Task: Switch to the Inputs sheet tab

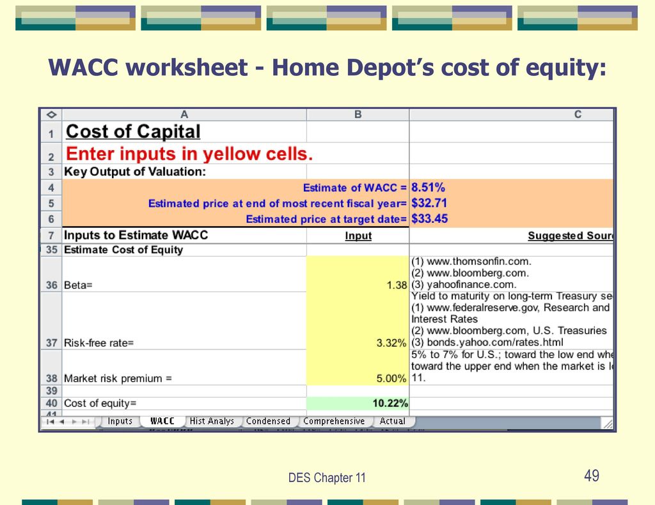Action: (120, 421)
